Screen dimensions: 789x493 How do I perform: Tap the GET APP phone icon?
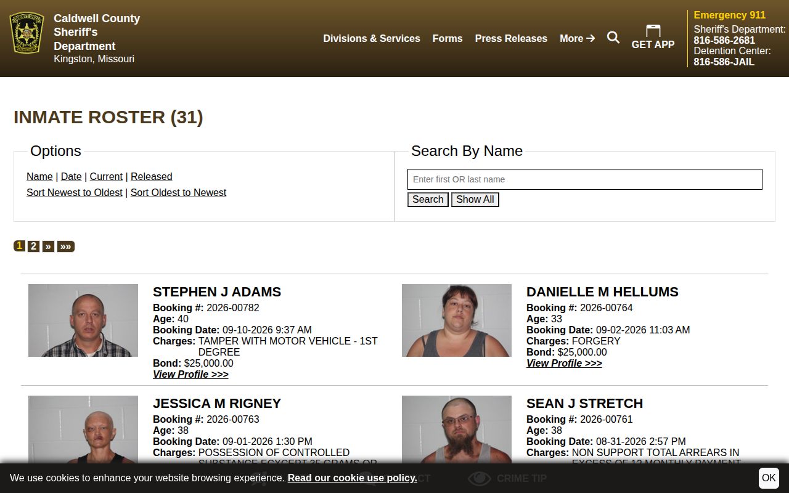point(653,31)
